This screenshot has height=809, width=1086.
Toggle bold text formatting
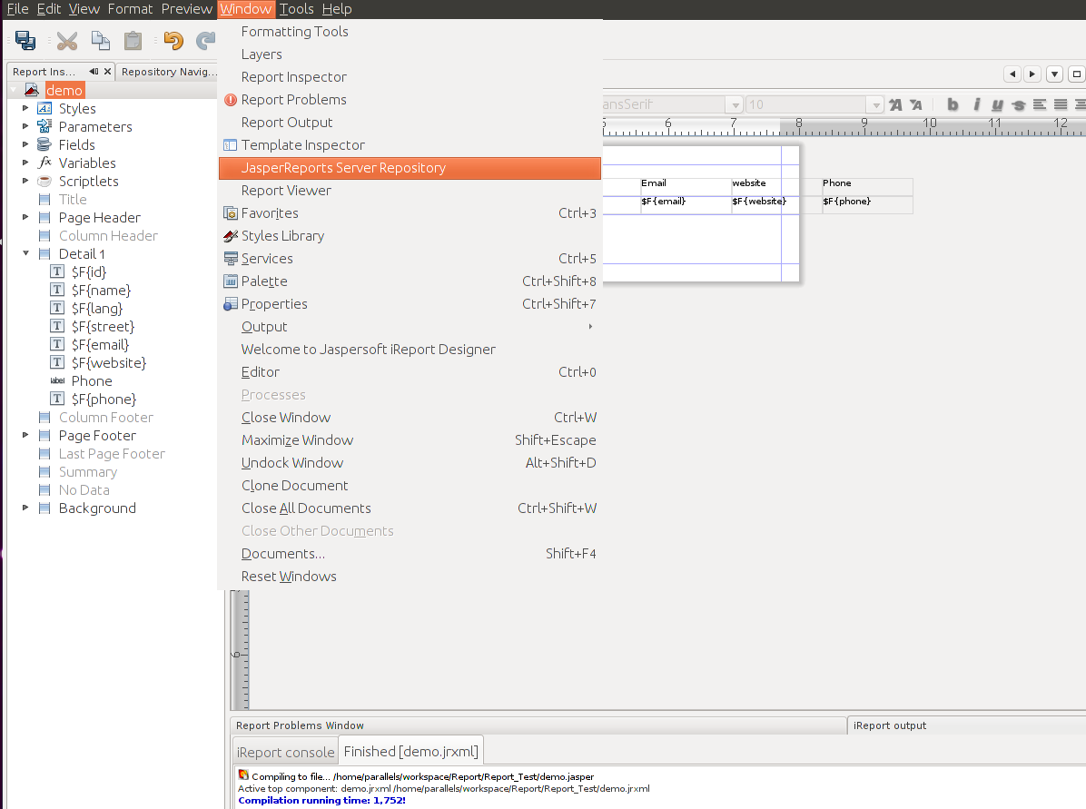(953, 104)
